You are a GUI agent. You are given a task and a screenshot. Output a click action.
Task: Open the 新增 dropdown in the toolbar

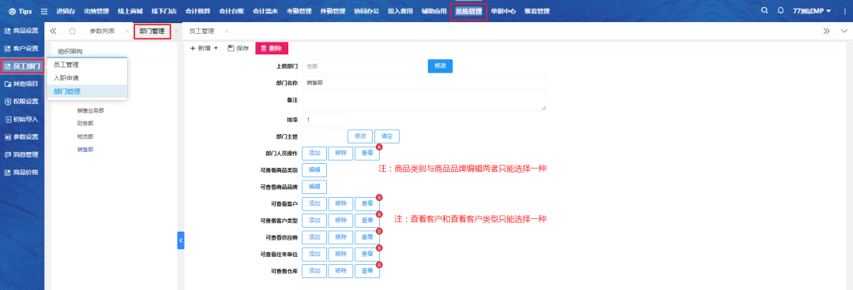tap(204, 48)
